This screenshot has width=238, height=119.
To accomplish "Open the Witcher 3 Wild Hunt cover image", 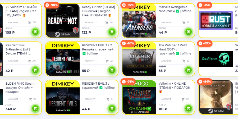I will click(x=139, y=59).
